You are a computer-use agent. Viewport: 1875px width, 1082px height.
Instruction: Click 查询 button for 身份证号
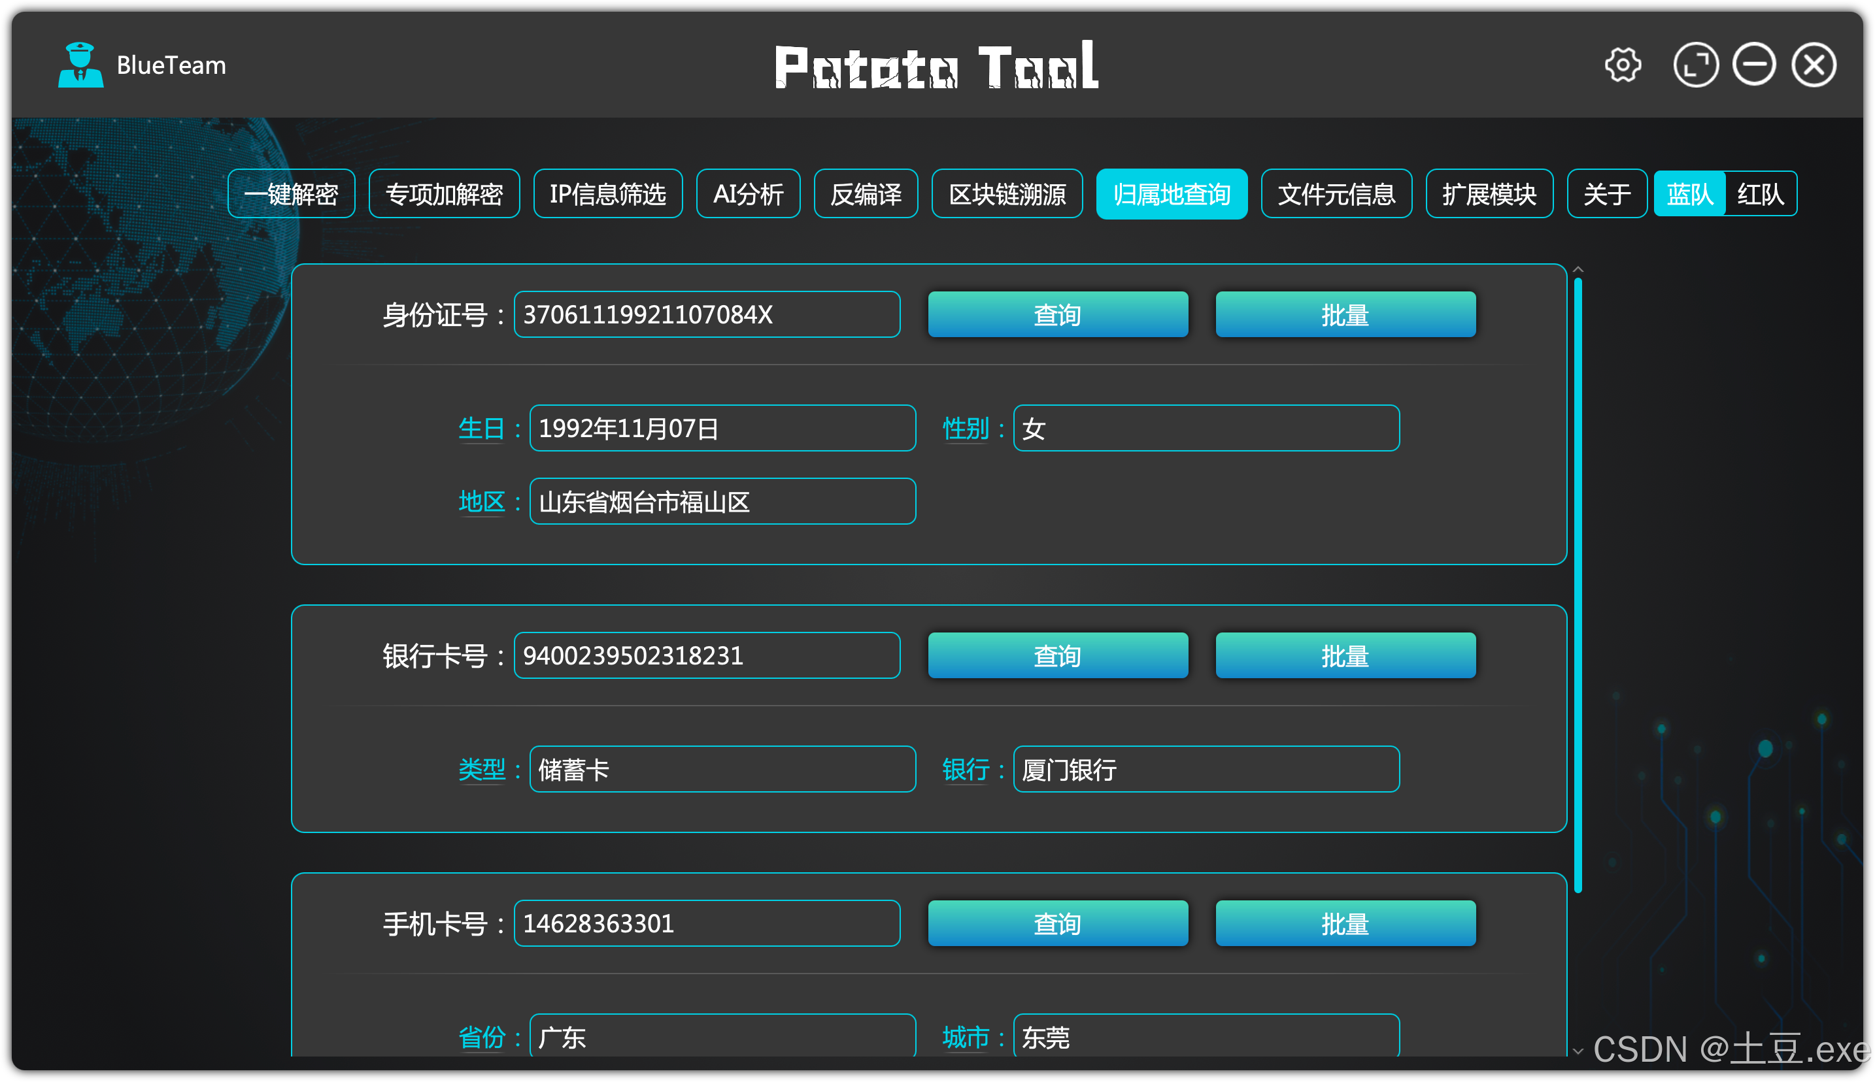[x=1057, y=315]
